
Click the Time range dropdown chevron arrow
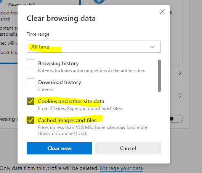point(152,47)
